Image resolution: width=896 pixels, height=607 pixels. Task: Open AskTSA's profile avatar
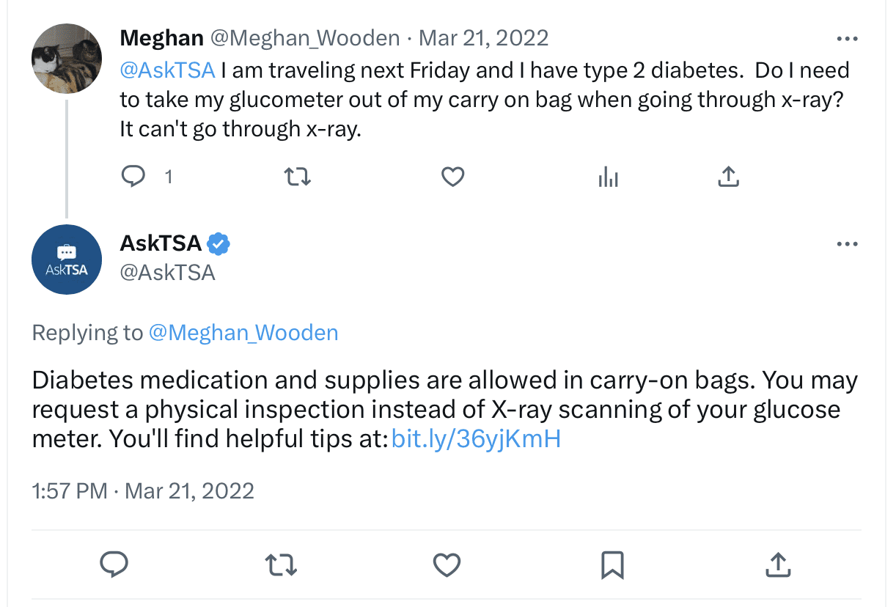click(x=67, y=260)
